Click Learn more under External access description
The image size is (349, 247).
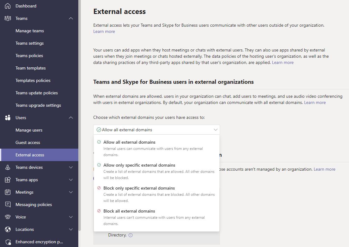104,32
